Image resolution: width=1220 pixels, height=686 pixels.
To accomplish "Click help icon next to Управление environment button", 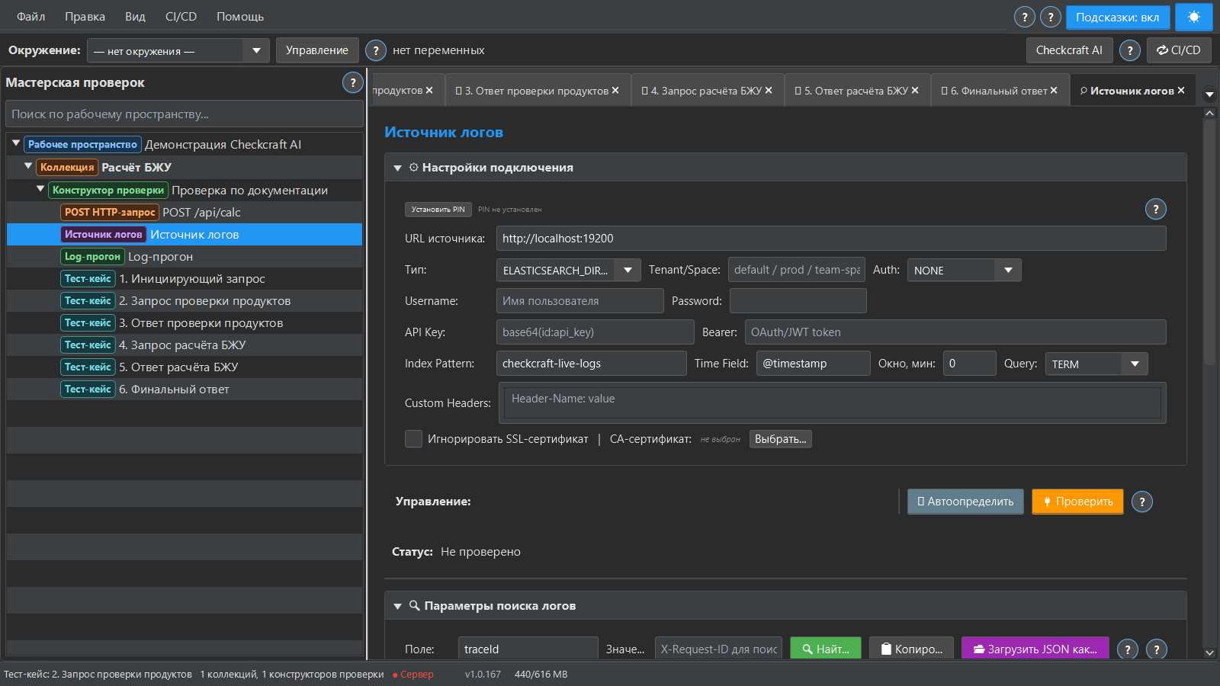I will 375,50.
